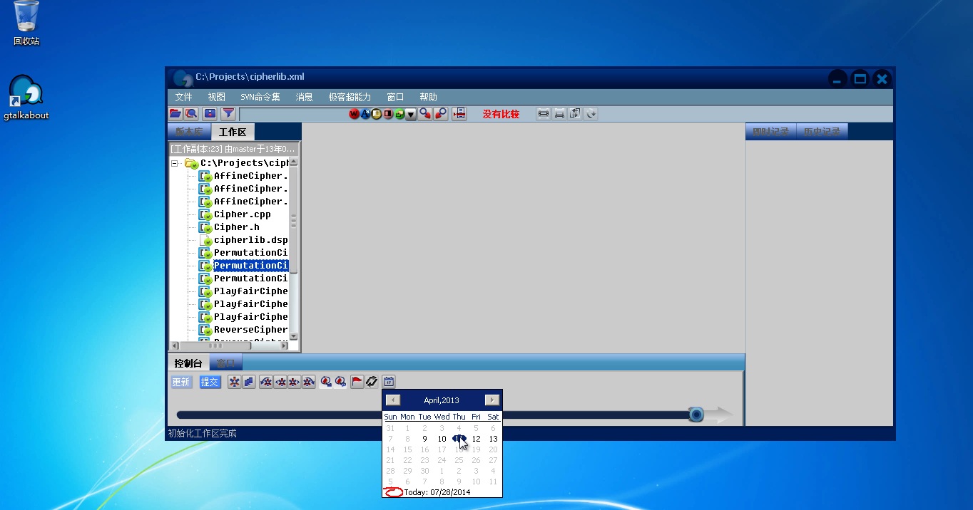Switch to the 工作区 tab

(x=233, y=132)
